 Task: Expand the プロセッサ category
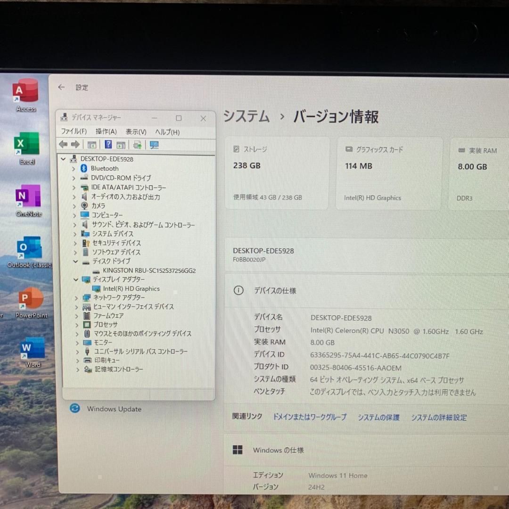tap(77, 325)
